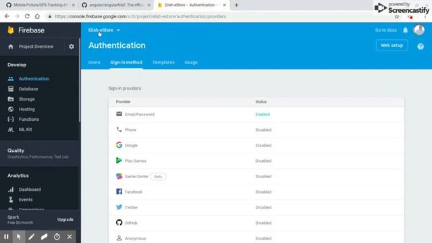Click the Go to docs link

(x=385, y=30)
